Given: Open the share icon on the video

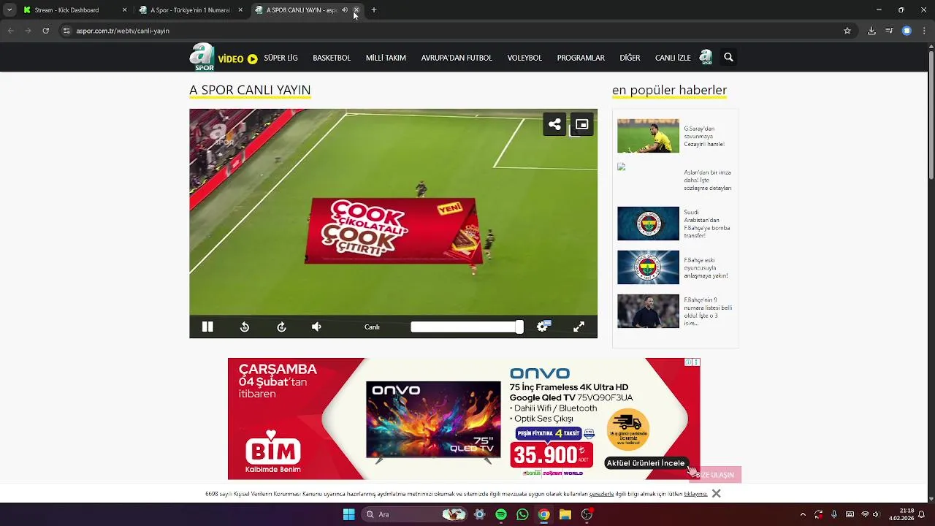Looking at the screenshot, I should coord(554,124).
